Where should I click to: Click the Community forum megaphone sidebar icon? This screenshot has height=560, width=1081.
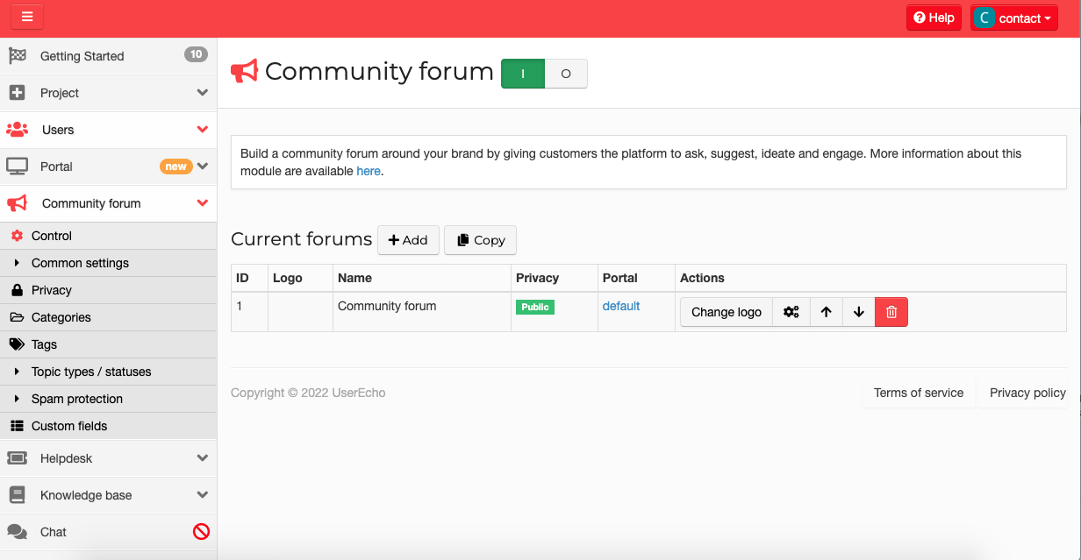18,203
